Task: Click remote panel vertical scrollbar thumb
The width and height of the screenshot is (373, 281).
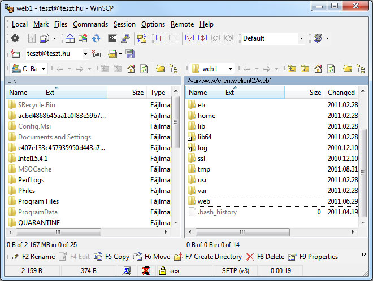Action: point(362,173)
